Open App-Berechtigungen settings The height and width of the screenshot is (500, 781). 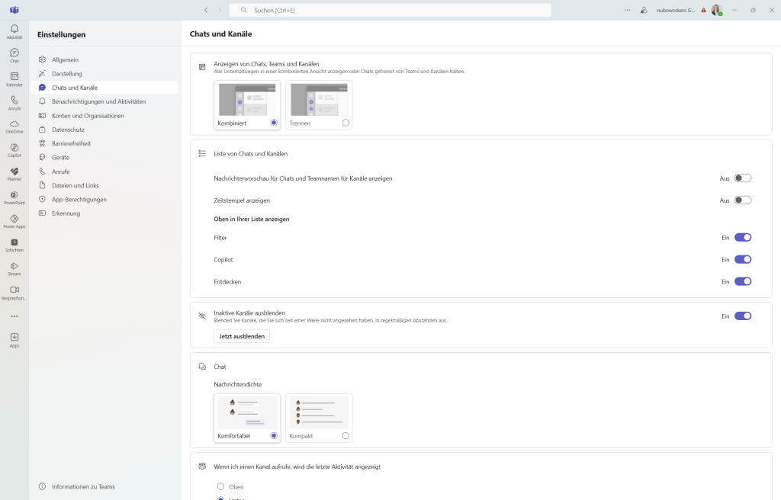(x=104, y=199)
